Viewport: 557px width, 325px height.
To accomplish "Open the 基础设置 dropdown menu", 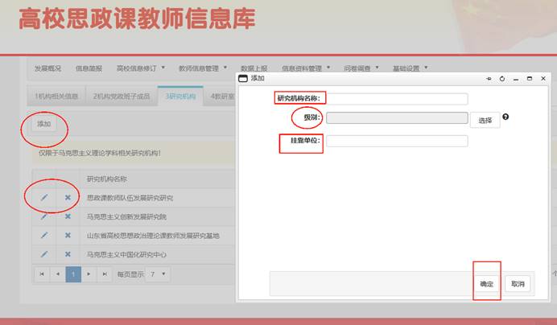I will tap(410, 68).
